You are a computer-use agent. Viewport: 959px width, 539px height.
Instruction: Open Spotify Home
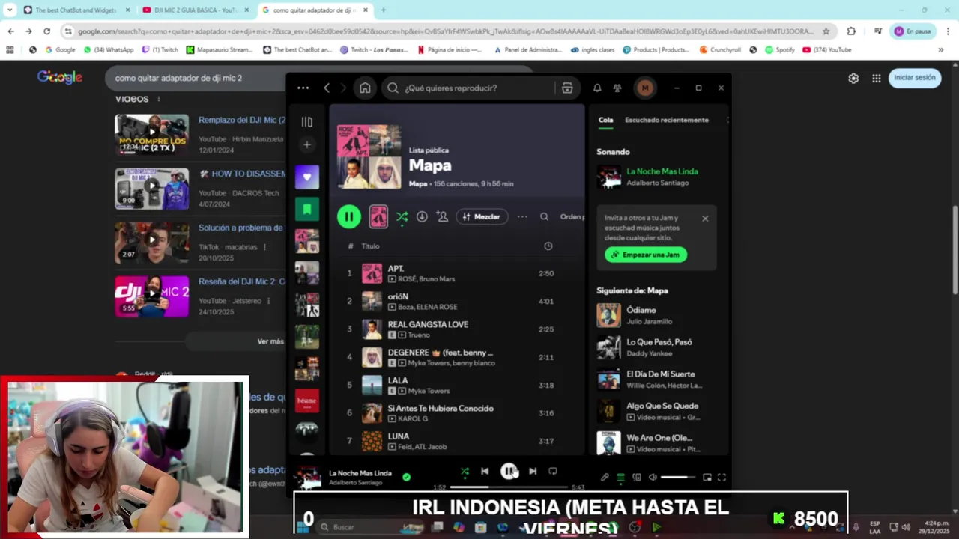pos(365,88)
